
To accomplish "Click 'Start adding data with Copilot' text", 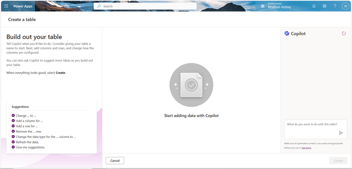I will click(x=191, y=116).
